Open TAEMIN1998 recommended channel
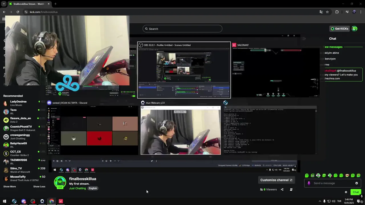Viewport: 365px width, 205px height. pyautogui.click(x=25, y=161)
